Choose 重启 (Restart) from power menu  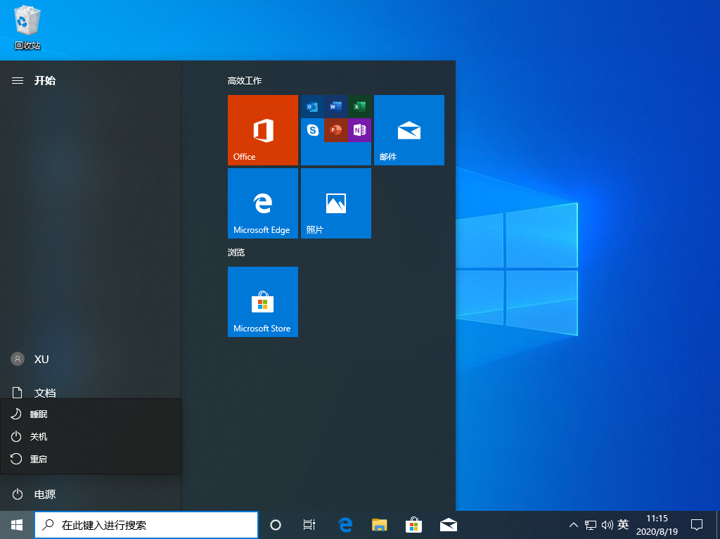click(x=39, y=459)
